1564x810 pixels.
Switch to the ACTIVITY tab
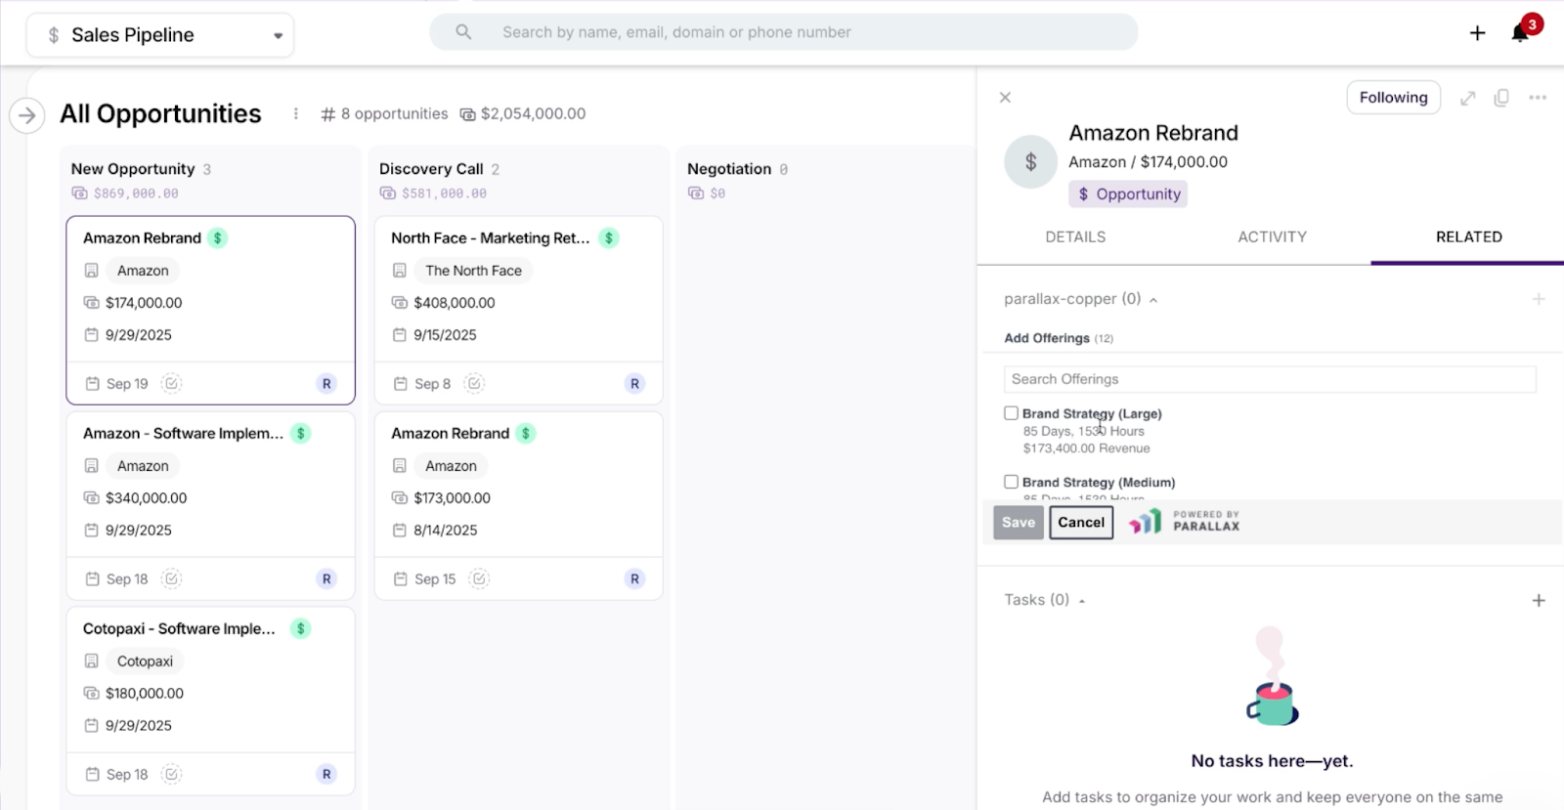1272,236
